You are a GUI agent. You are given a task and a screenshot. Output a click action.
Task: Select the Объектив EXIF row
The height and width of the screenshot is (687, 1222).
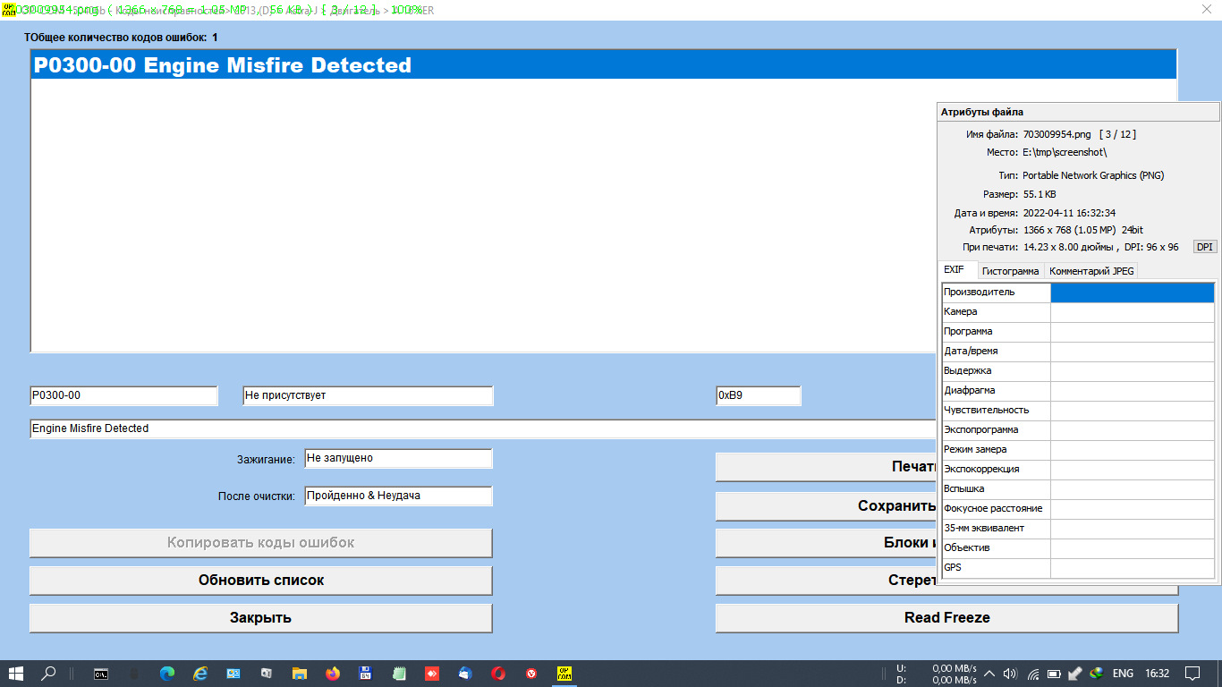pos(1078,548)
